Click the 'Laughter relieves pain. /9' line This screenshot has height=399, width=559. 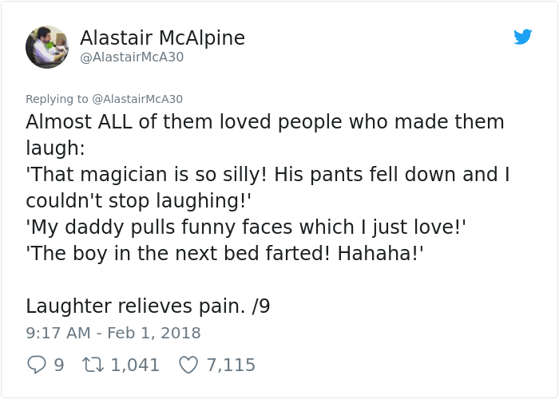tap(148, 306)
